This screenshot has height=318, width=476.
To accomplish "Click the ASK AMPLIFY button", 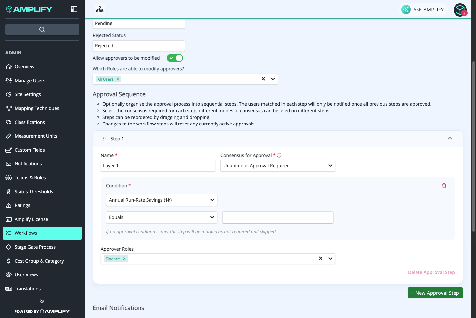I will [423, 10].
